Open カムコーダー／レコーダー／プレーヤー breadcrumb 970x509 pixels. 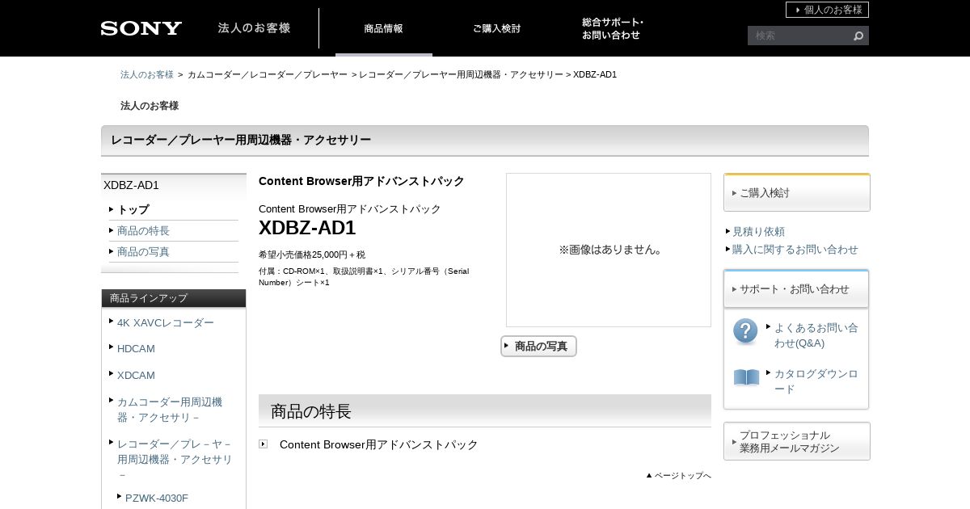click(267, 74)
